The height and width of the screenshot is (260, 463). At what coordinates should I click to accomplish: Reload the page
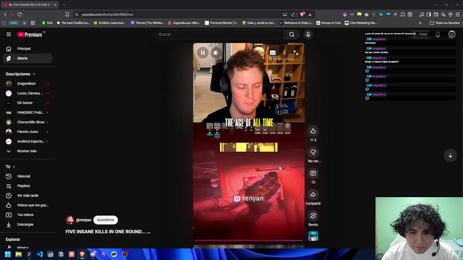click(x=20, y=14)
